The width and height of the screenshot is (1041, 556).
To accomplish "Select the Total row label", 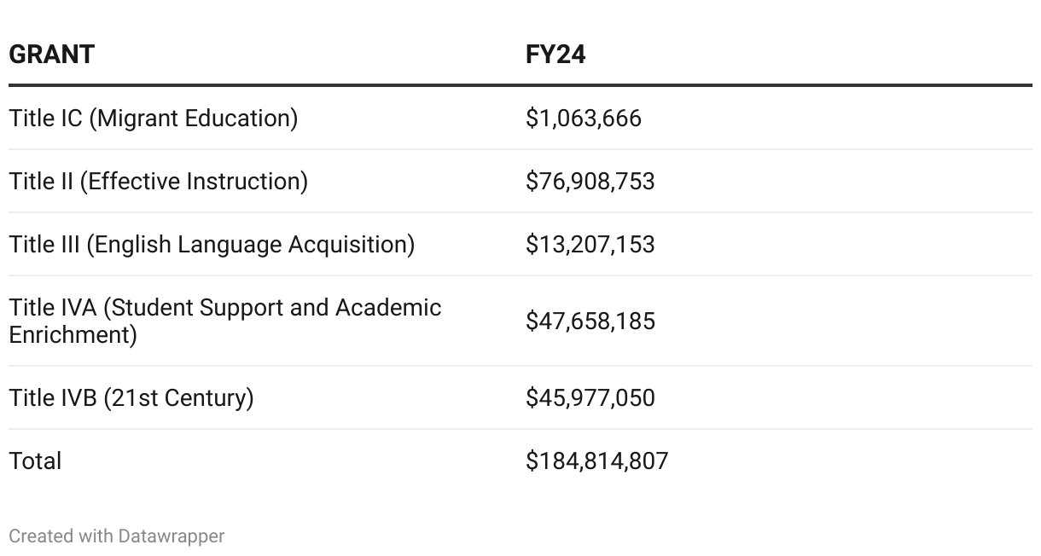I will 35,460.
